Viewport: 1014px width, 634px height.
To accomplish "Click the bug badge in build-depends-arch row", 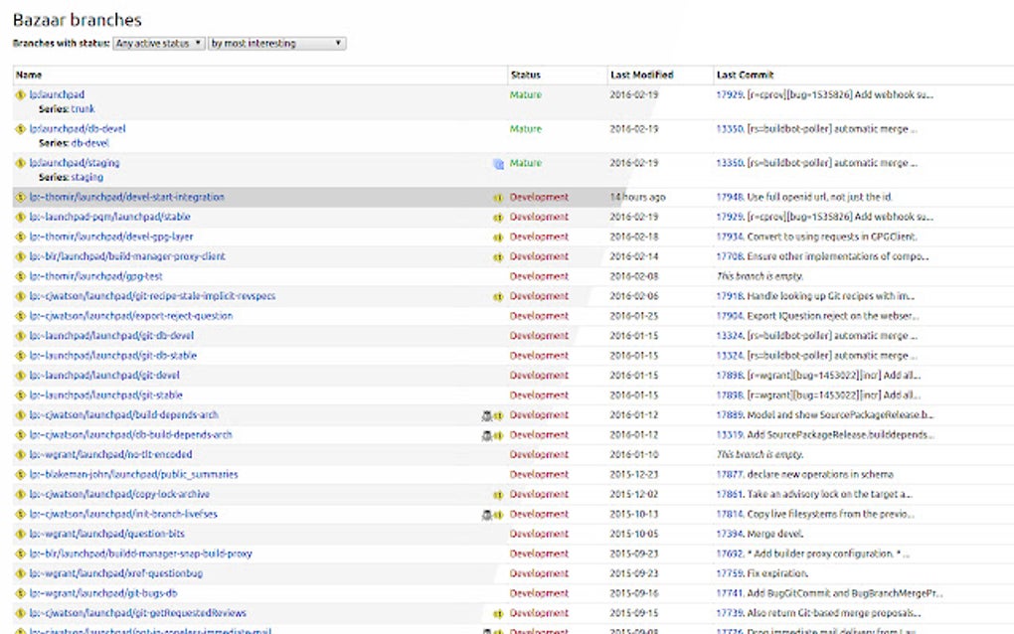I will pos(487,415).
